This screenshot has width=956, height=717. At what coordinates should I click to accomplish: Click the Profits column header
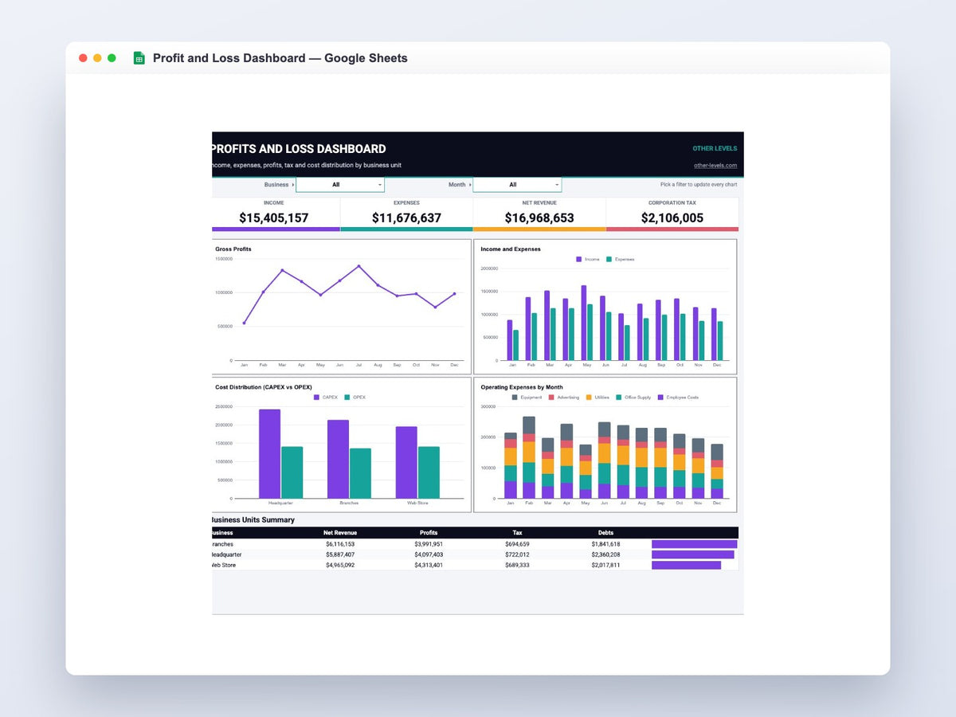[429, 532]
